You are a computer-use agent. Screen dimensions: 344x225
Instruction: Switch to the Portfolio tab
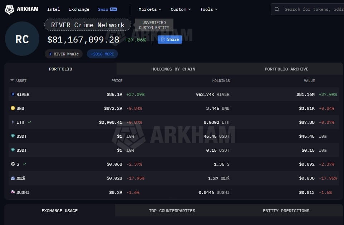click(60, 69)
